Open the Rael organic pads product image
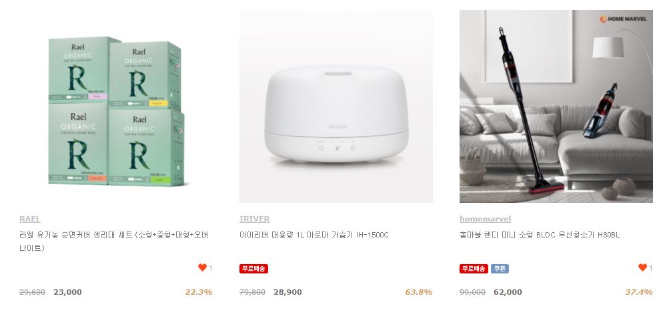The image size is (663, 316). 116,106
